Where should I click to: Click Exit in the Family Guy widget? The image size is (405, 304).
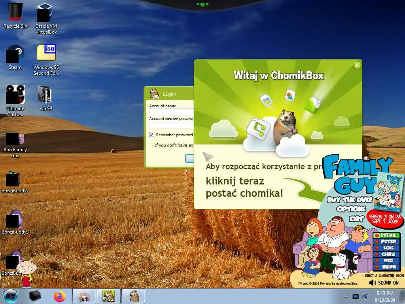[x=357, y=218]
